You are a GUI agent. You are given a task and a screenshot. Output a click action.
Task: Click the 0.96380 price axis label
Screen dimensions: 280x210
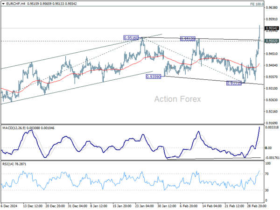(x=272, y=7)
